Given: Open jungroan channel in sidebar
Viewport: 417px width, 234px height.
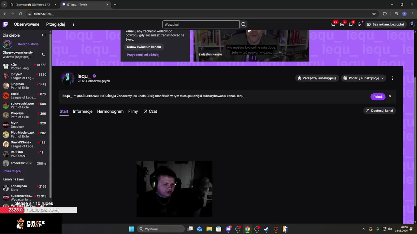Looking at the screenshot, I should coord(24,86).
